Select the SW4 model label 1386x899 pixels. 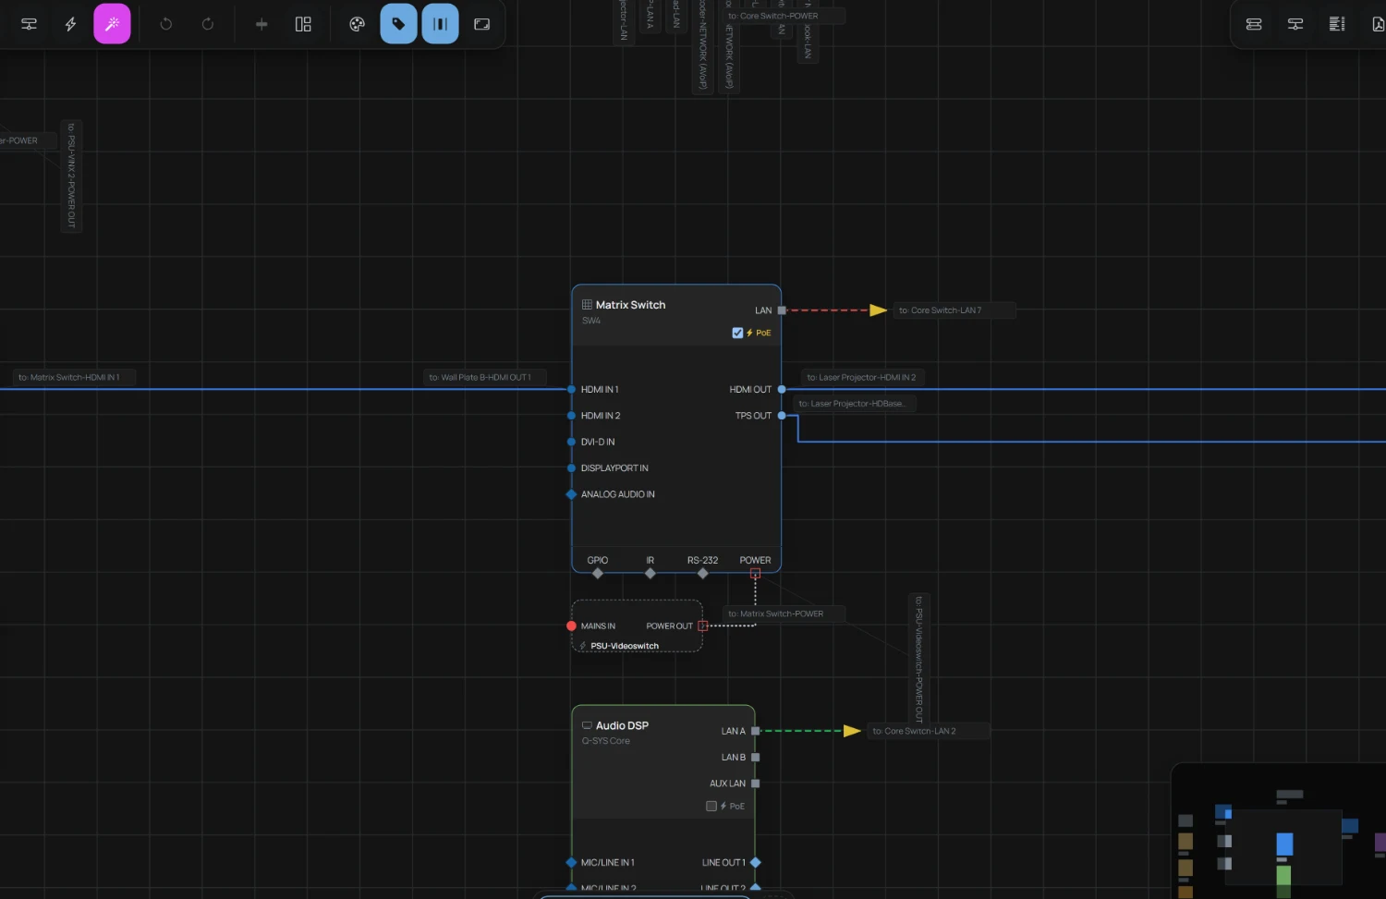591,321
